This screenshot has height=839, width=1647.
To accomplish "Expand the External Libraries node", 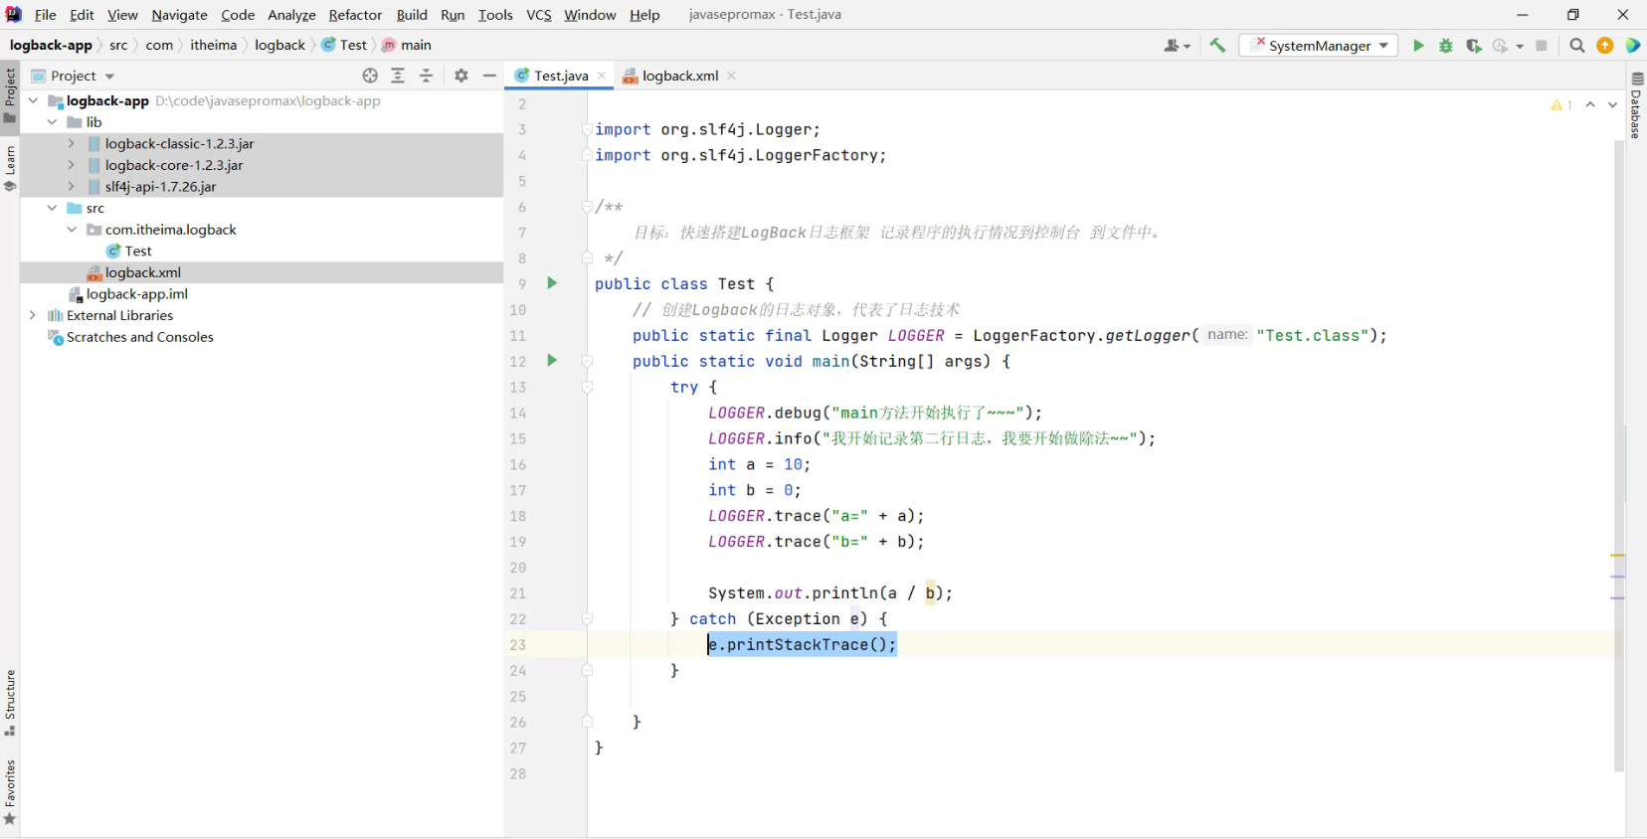I will [33, 315].
